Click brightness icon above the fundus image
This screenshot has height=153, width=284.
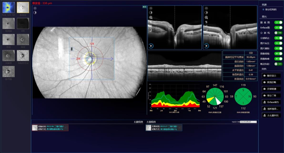[35, 8]
